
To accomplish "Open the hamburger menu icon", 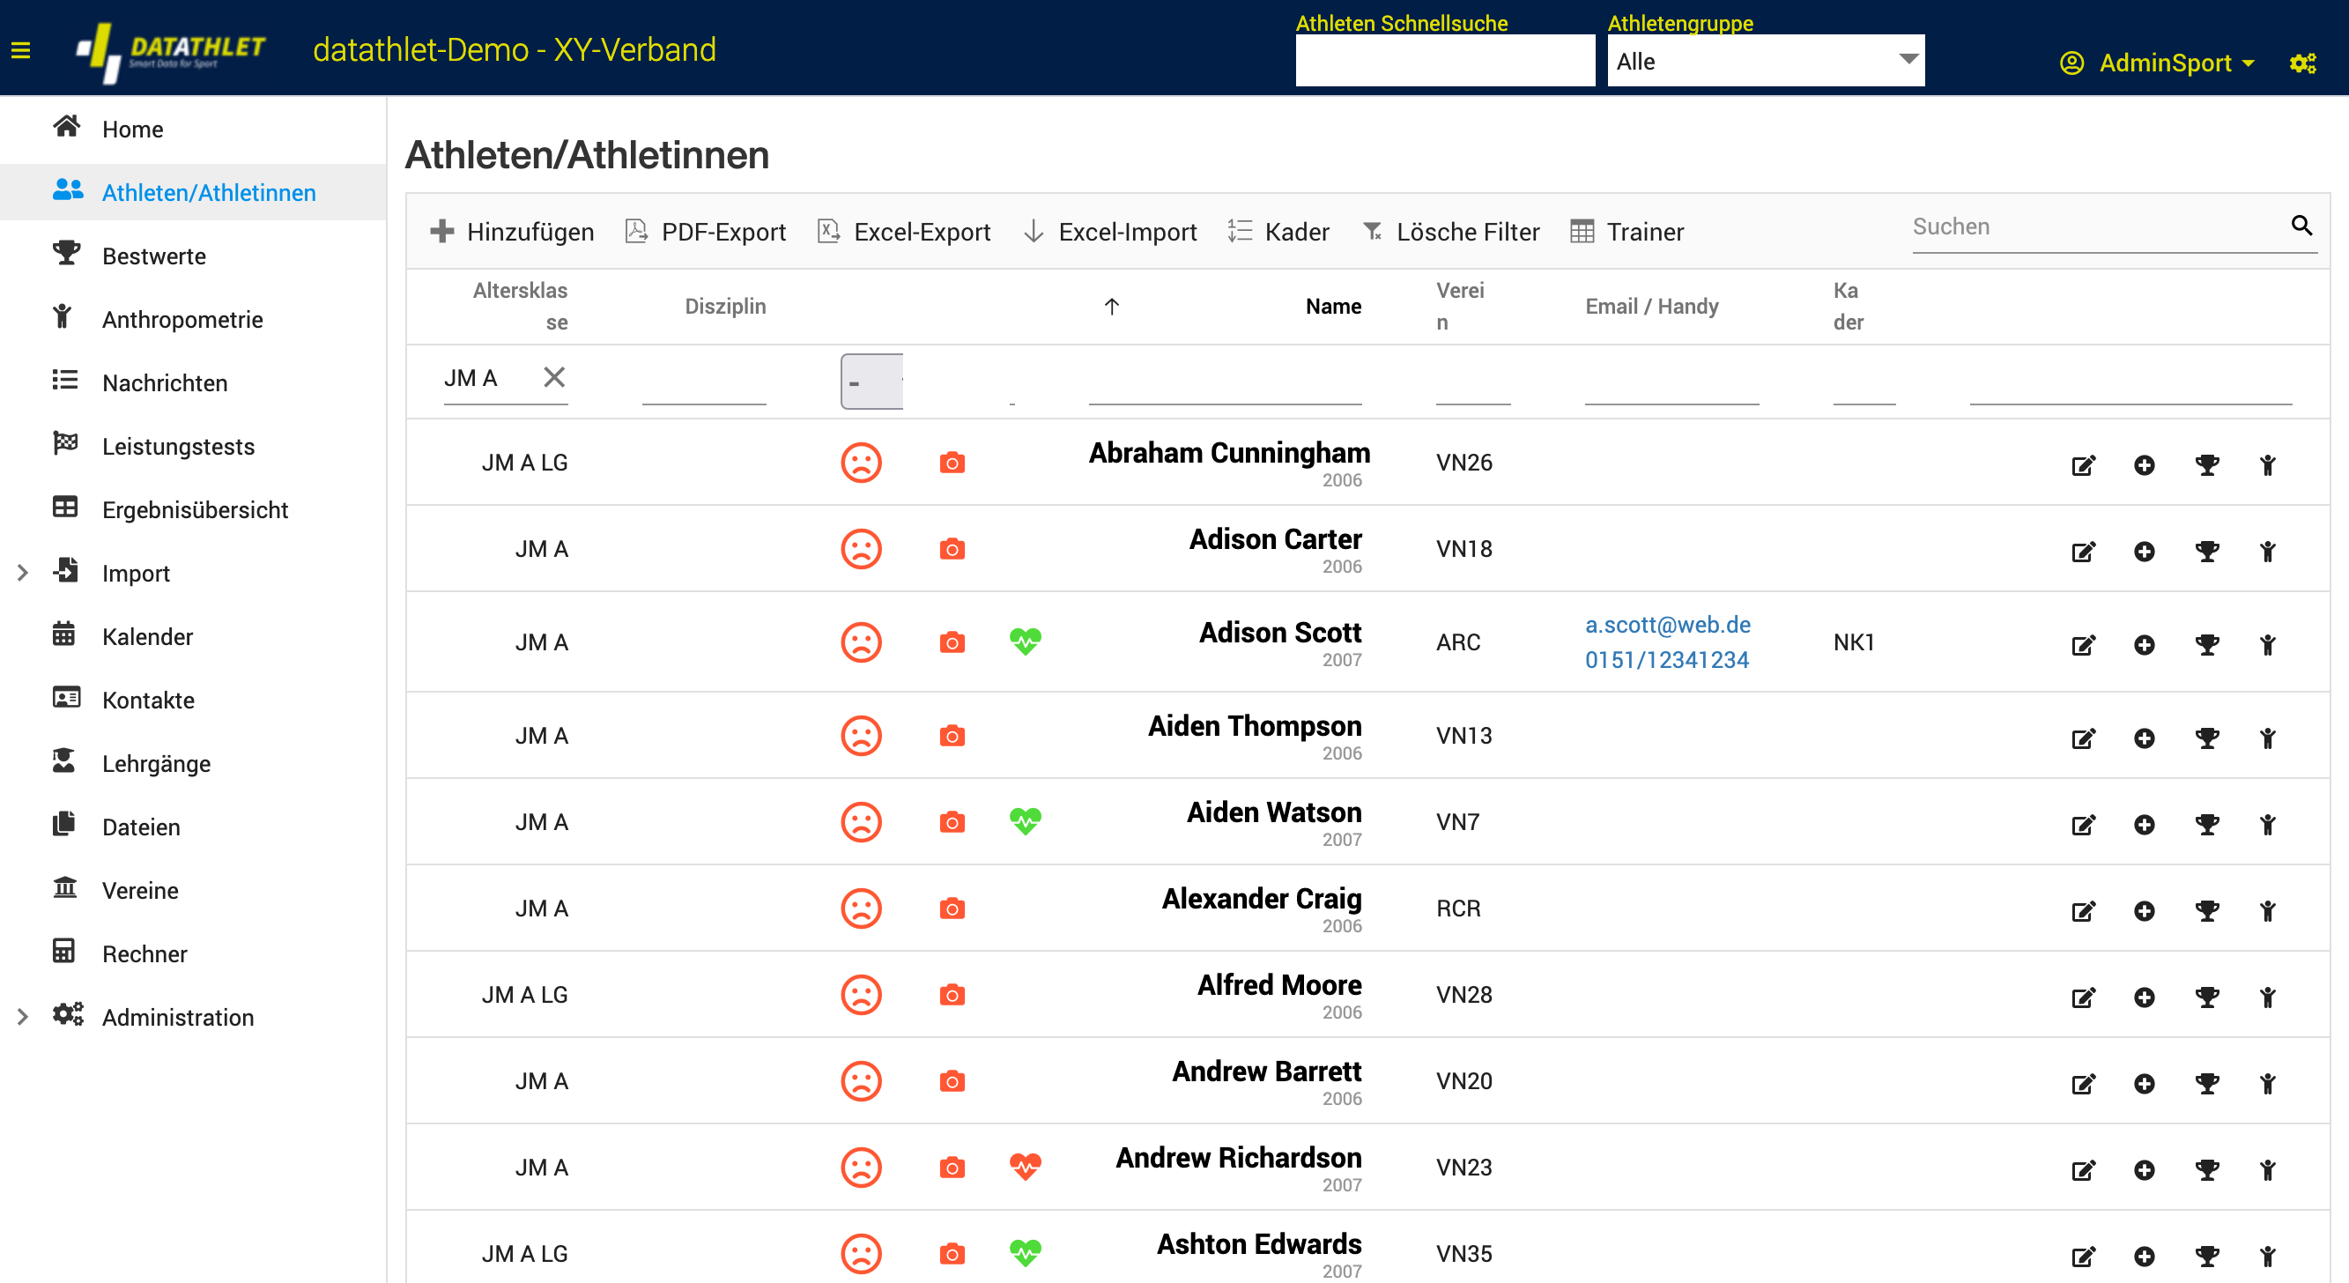I will pos(21,50).
